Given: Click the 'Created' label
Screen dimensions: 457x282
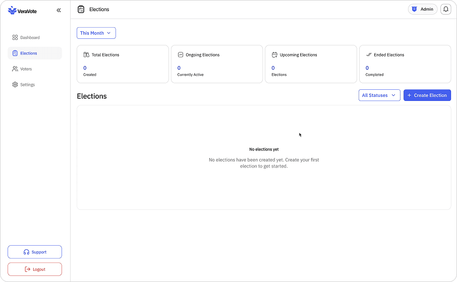Looking at the screenshot, I should tap(90, 75).
